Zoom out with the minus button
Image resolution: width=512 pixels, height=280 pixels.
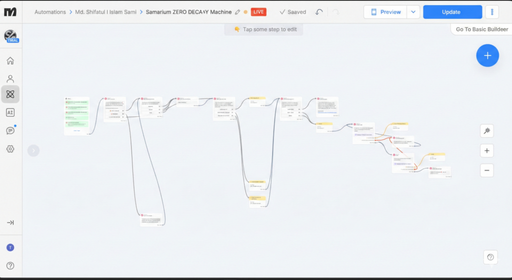click(x=487, y=170)
